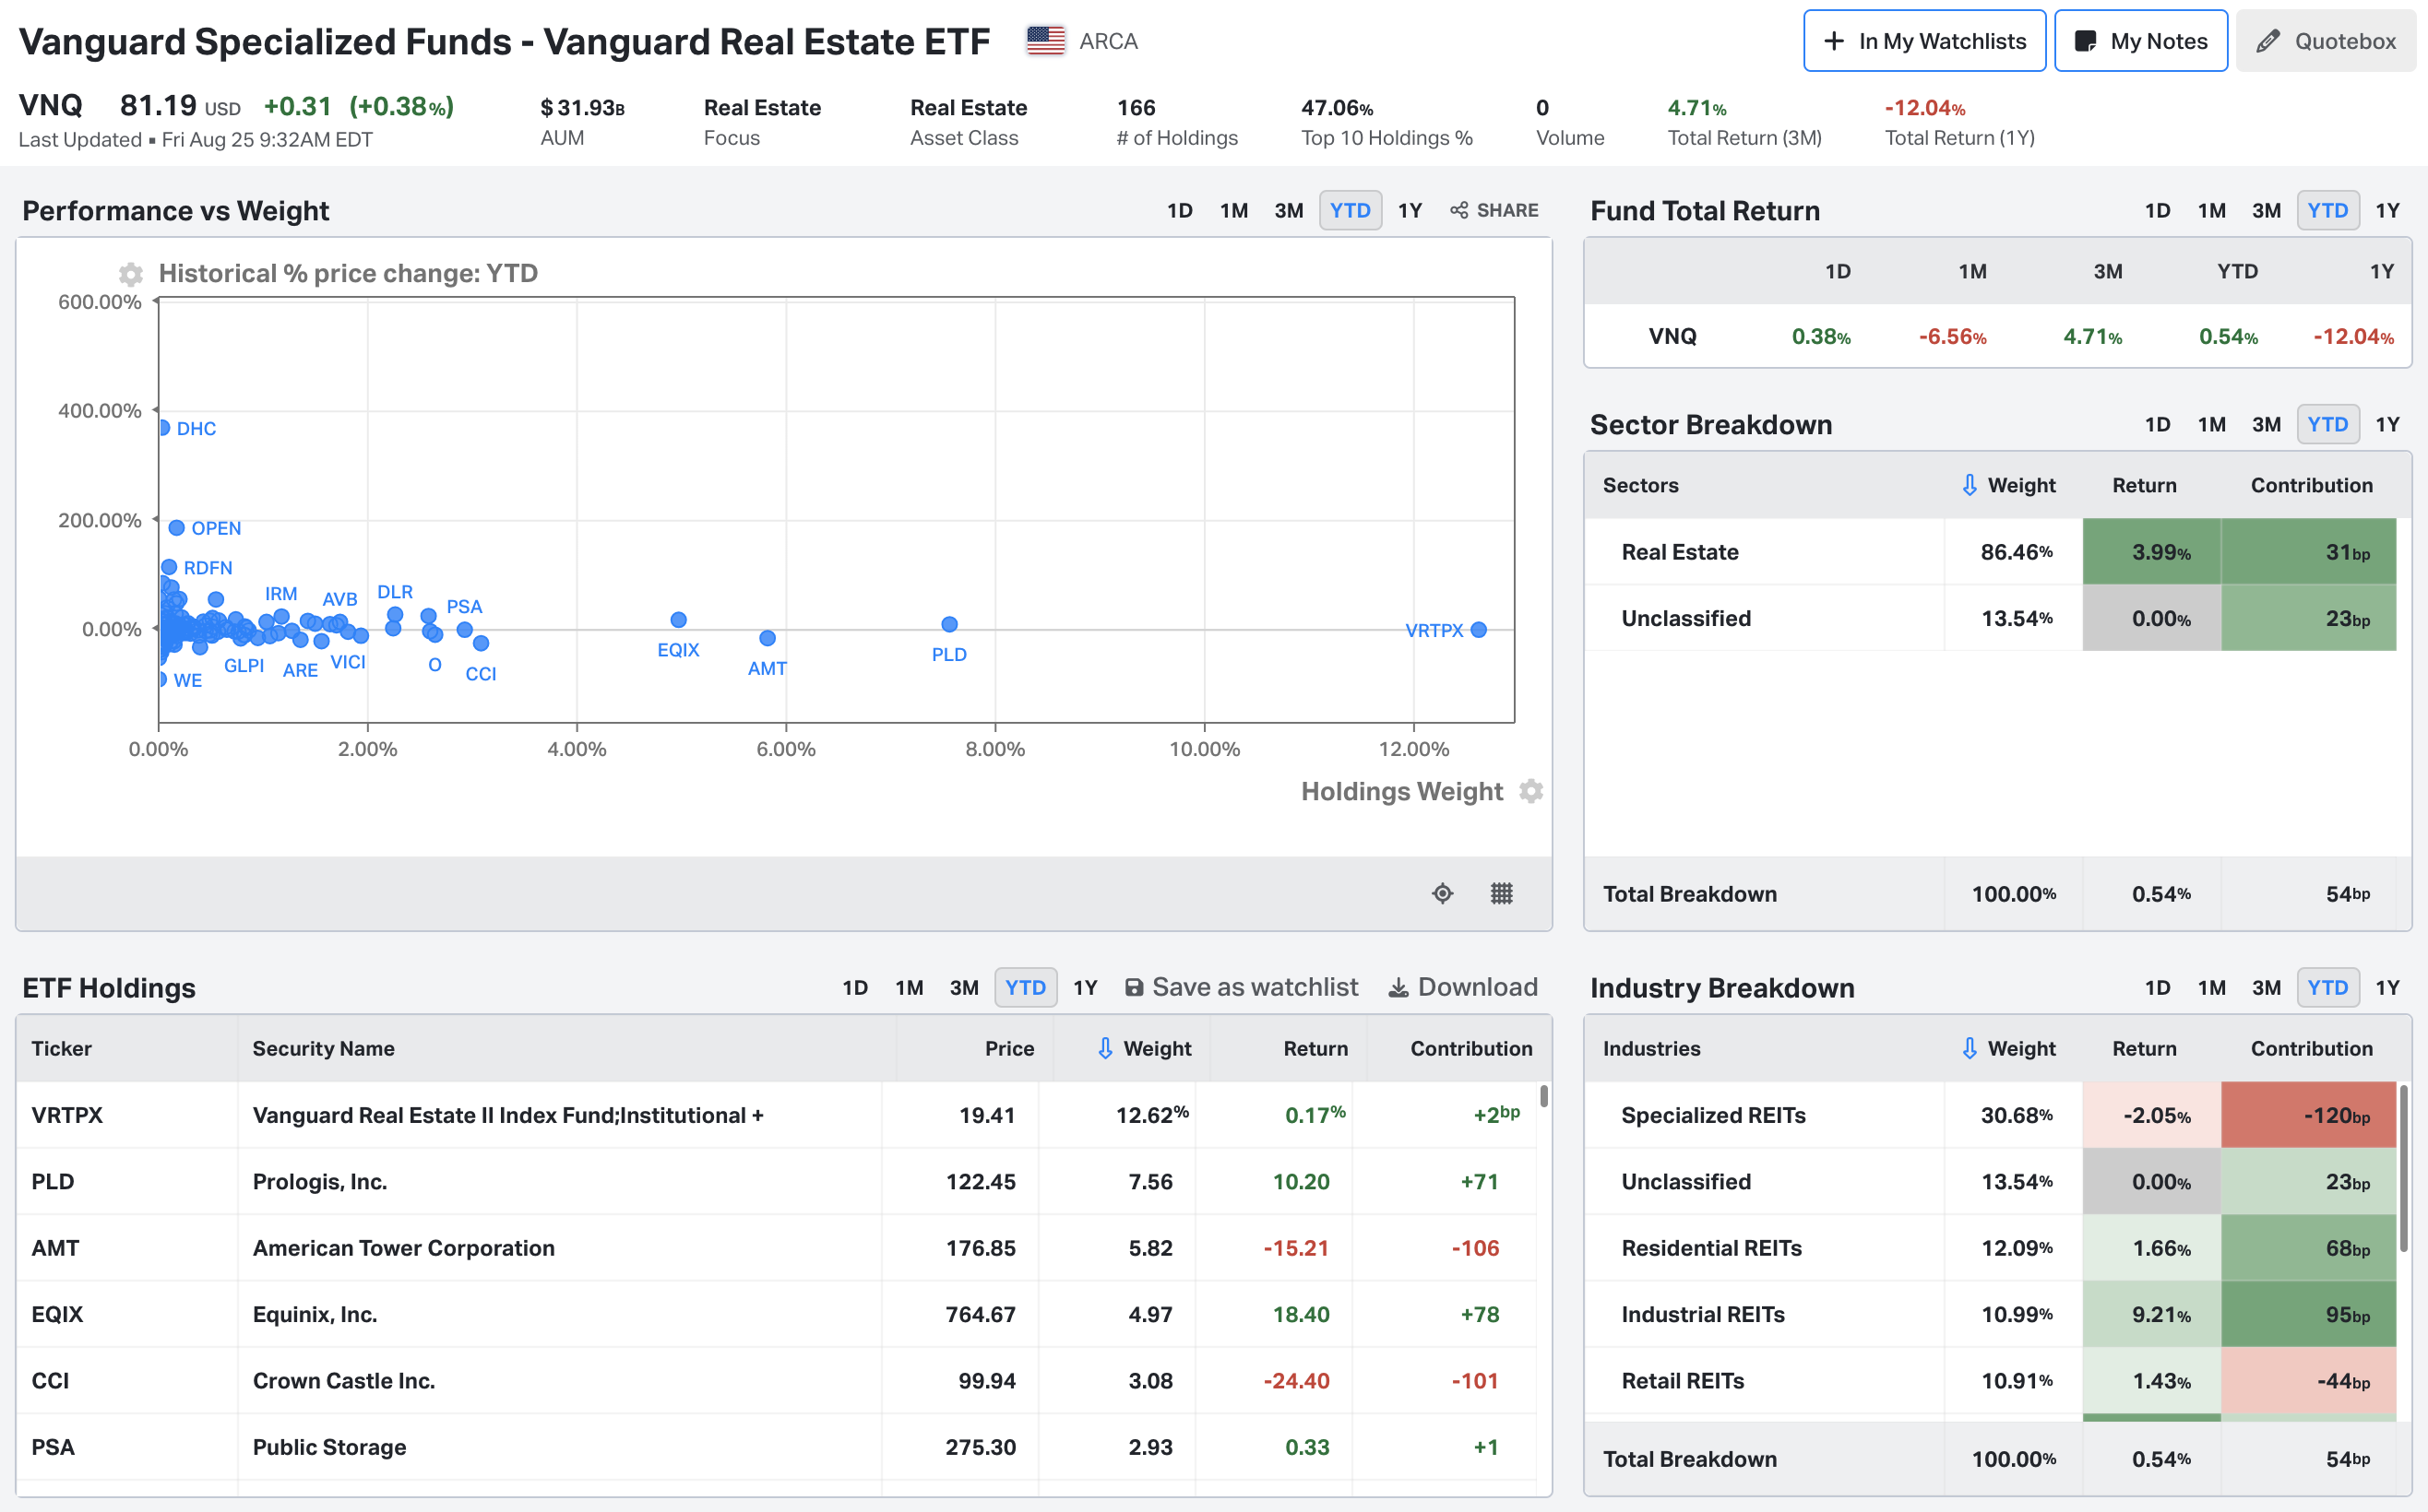Open My Notes
Viewport: 2428px width, 1512px height.
coord(2140,41)
